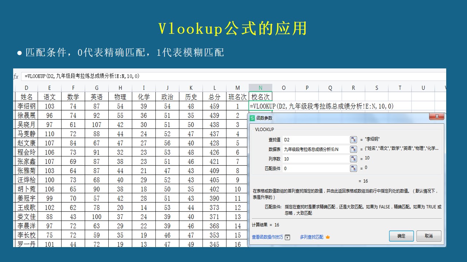Confirm the dialog with 确定
Image resolution: width=467 pixels, height=262 pixels.
point(401,236)
